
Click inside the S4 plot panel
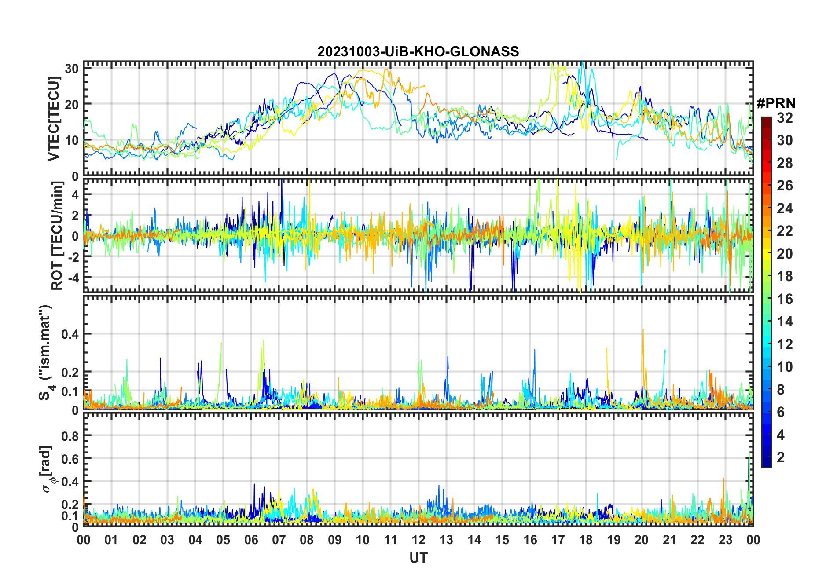pos(418,352)
